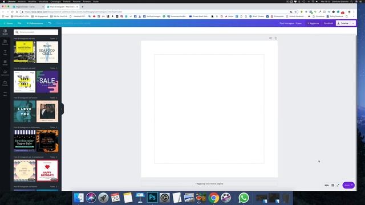The width and height of the screenshot is (365, 205).
Task: Open System Preferences gear in Dock
Action: (165, 198)
